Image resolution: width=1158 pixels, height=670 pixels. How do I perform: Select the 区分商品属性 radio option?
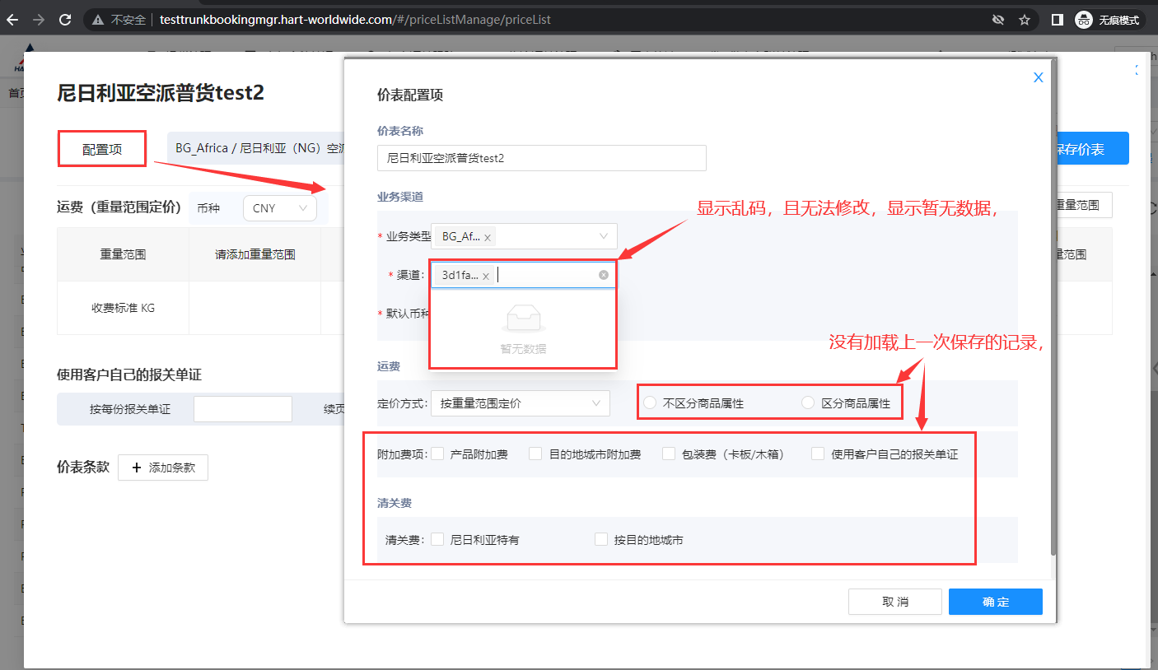tap(808, 403)
